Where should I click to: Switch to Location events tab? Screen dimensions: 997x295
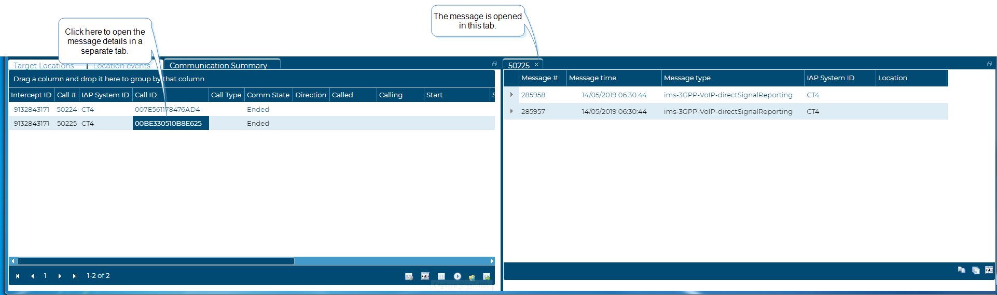pyautogui.click(x=121, y=66)
